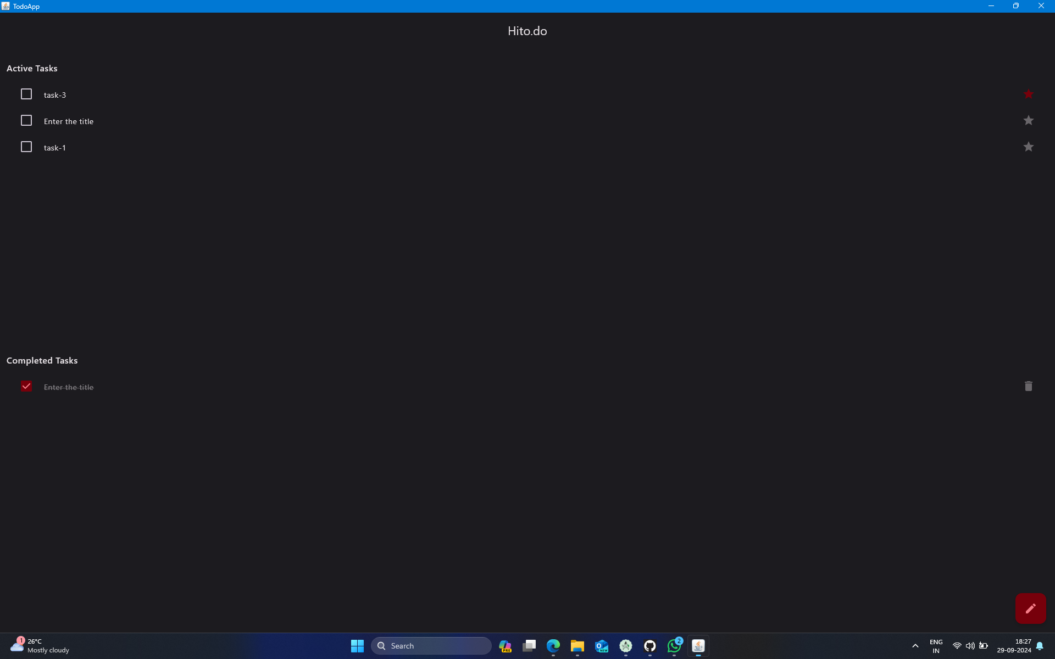
Task: Open GitHub Desktop from the taskbar
Action: pos(650,646)
